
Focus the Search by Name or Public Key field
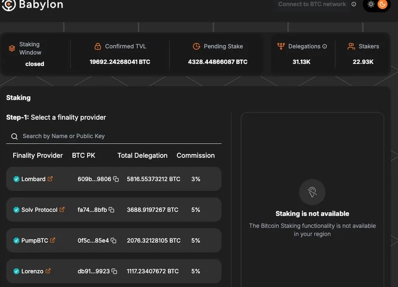click(114, 136)
